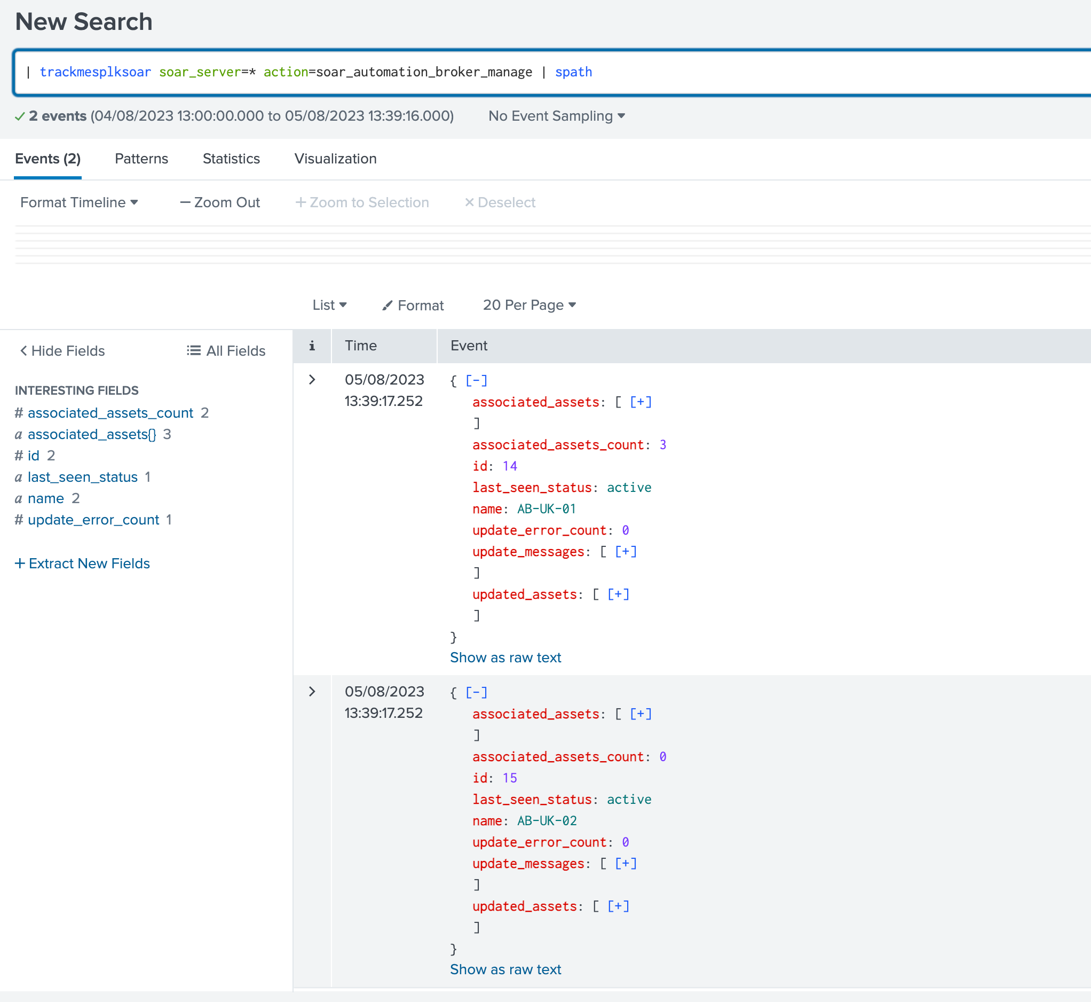Open All Fields list
Viewport: 1091px width, 1002px height.
tap(226, 351)
